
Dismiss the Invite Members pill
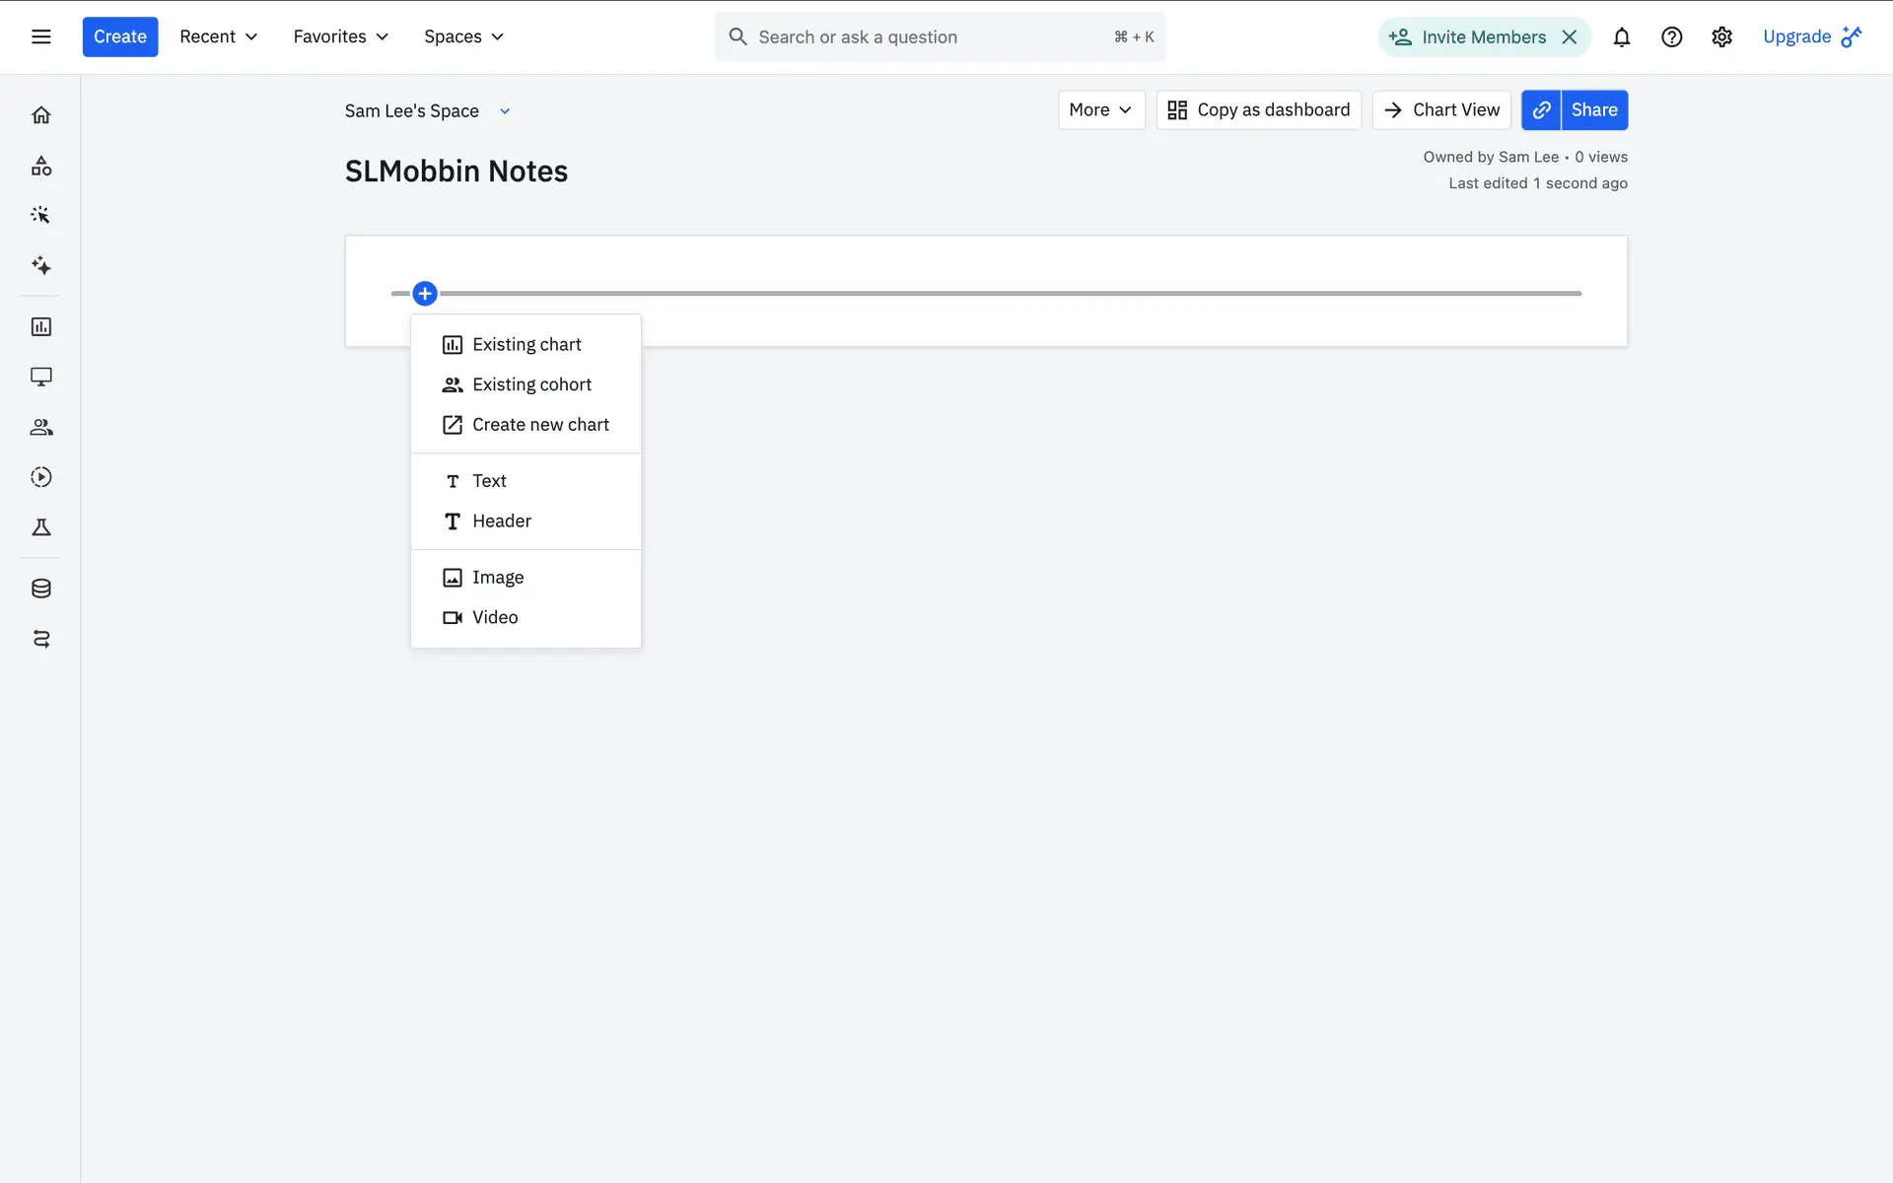1569,36
